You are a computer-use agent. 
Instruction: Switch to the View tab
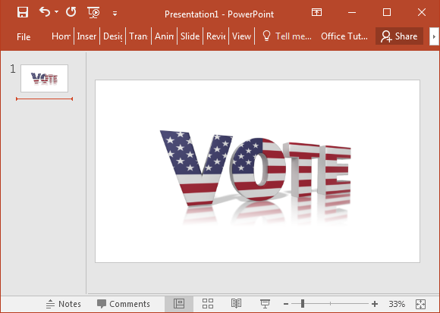241,36
